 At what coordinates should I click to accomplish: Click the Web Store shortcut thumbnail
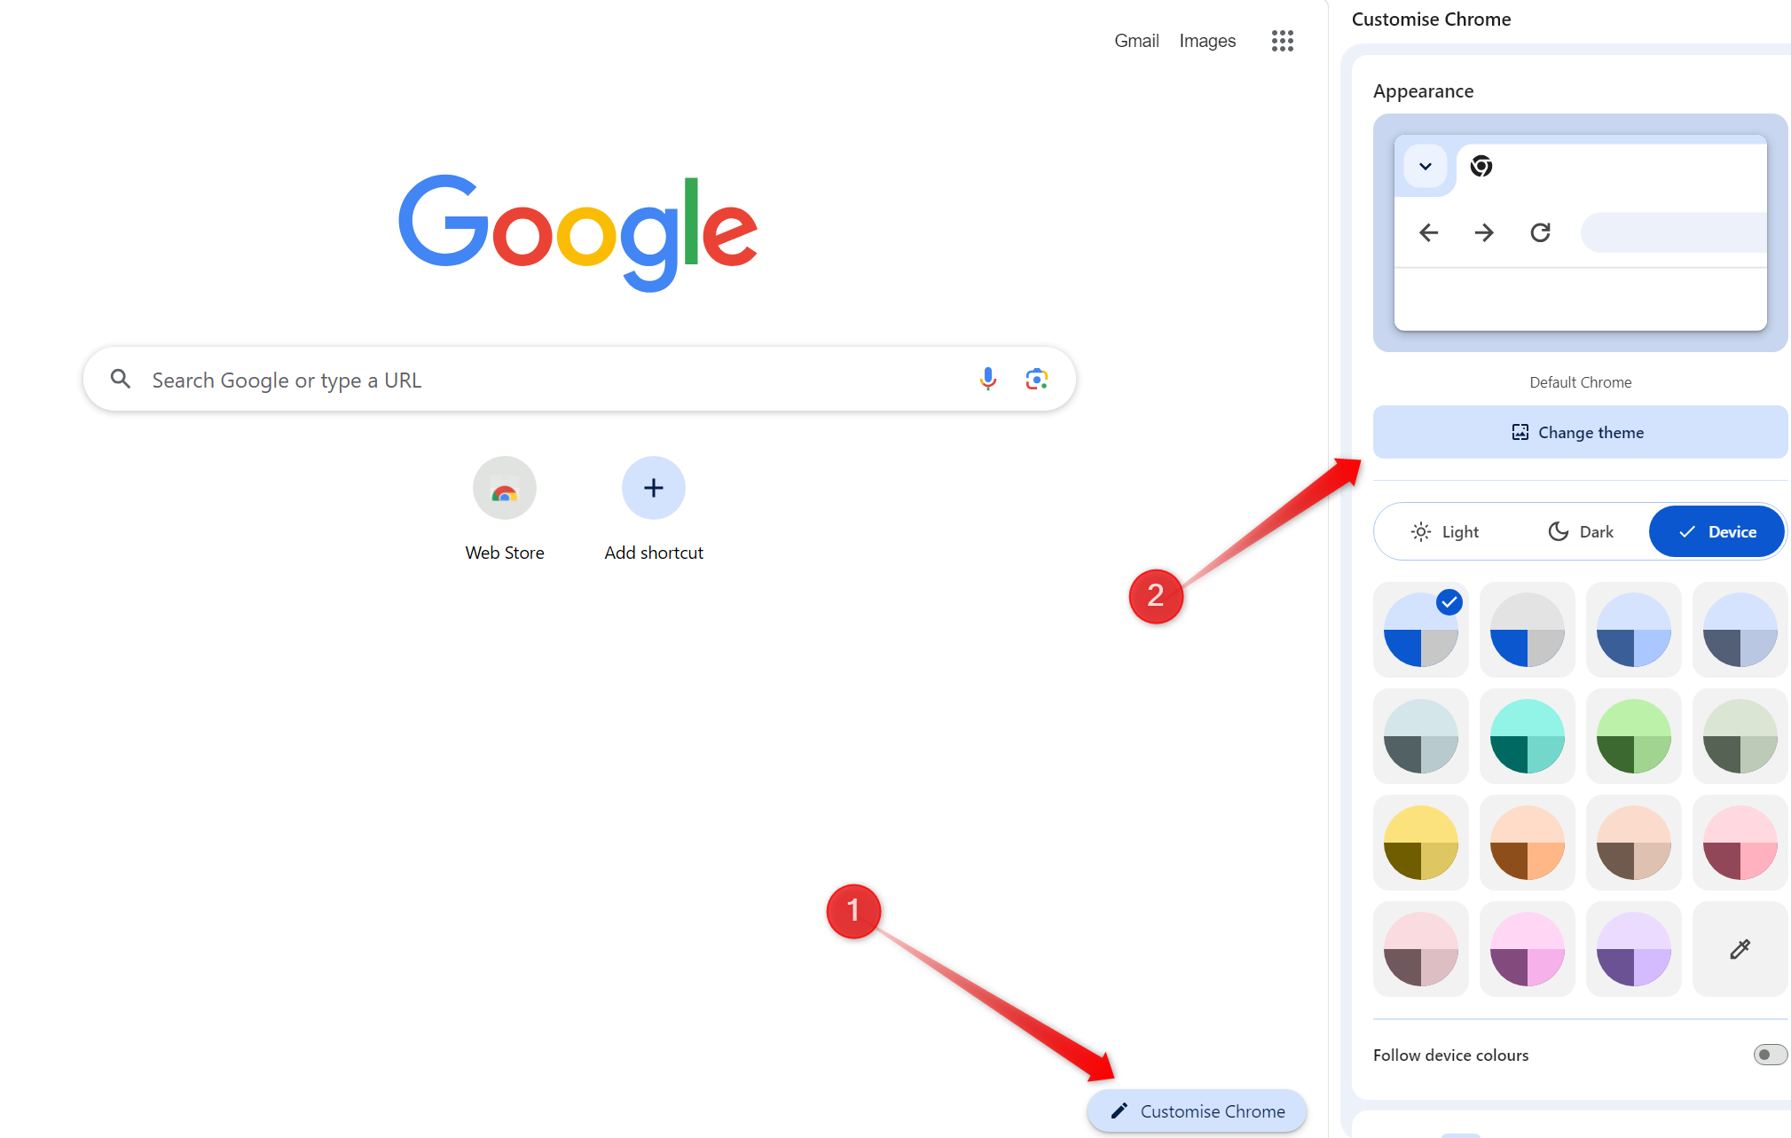505,488
